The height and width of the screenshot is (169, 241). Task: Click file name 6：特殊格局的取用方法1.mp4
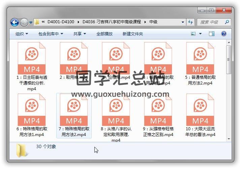[32, 132]
